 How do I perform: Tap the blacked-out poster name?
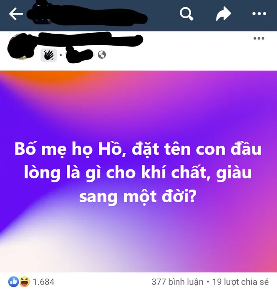click(91, 39)
